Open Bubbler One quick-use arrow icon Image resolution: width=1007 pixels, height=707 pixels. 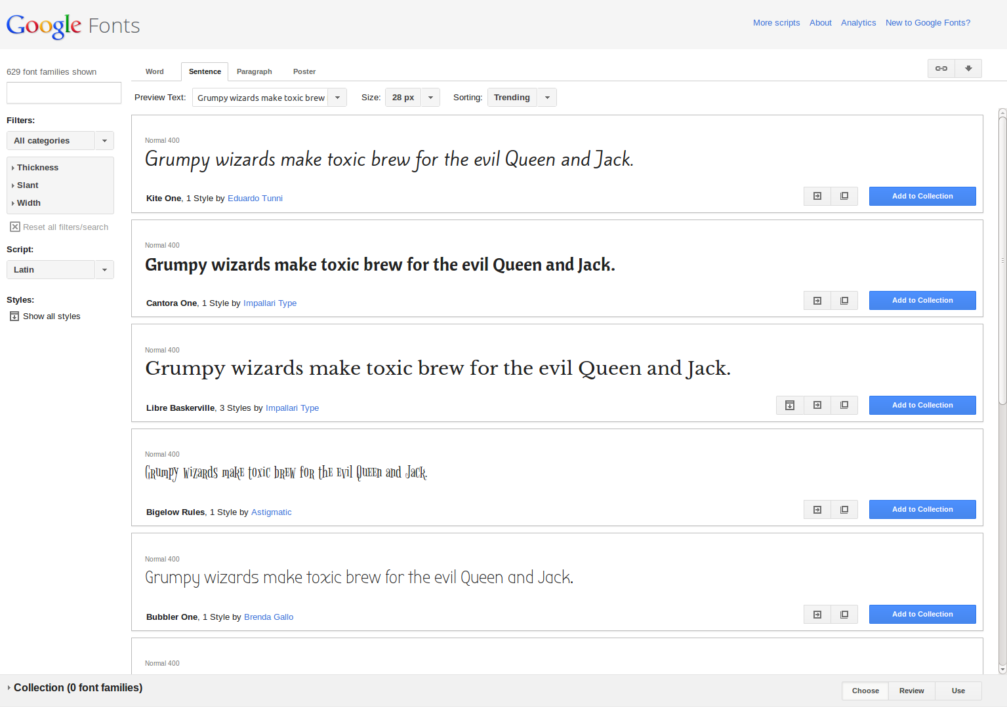817,615
